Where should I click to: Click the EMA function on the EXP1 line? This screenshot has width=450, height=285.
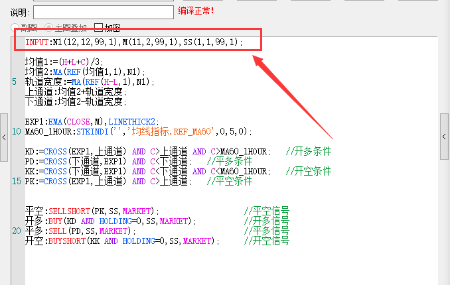[55, 122]
